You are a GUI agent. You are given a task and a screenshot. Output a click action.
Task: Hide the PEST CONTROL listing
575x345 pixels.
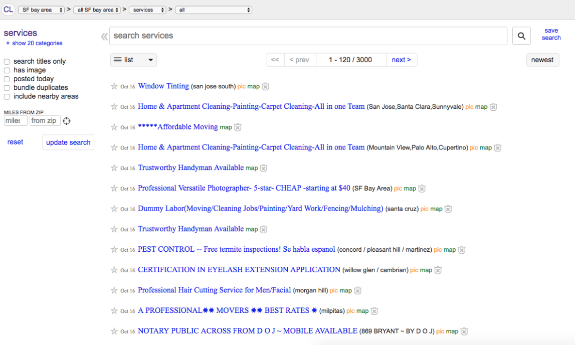[x=462, y=250]
